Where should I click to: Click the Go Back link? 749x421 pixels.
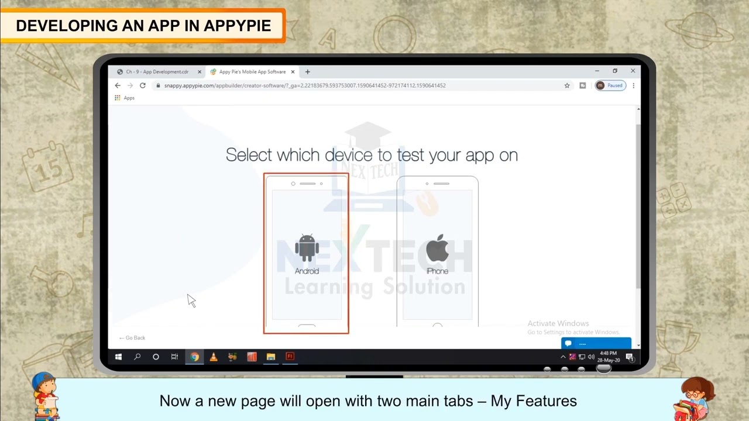[x=132, y=337]
